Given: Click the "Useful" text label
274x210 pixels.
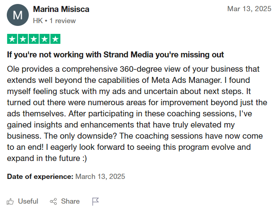Looking at the screenshot, I should click(x=28, y=201).
